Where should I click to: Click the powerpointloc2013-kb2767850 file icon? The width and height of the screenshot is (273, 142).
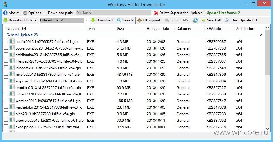pos(12,48)
